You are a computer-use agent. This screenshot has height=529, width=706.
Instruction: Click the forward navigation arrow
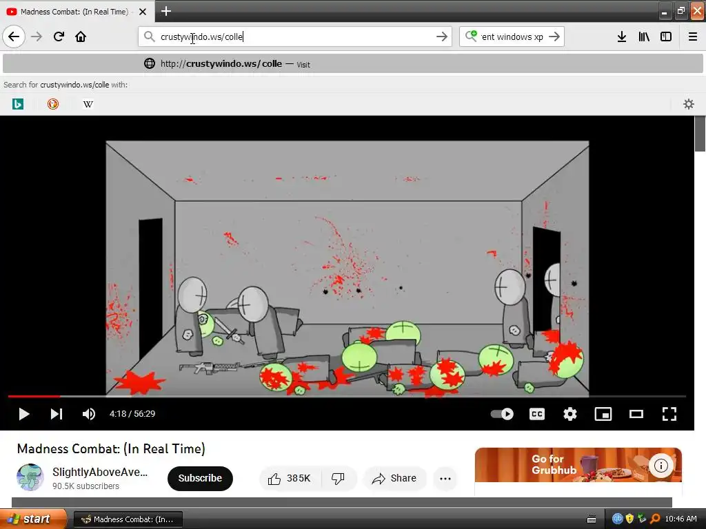pos(37,37)
